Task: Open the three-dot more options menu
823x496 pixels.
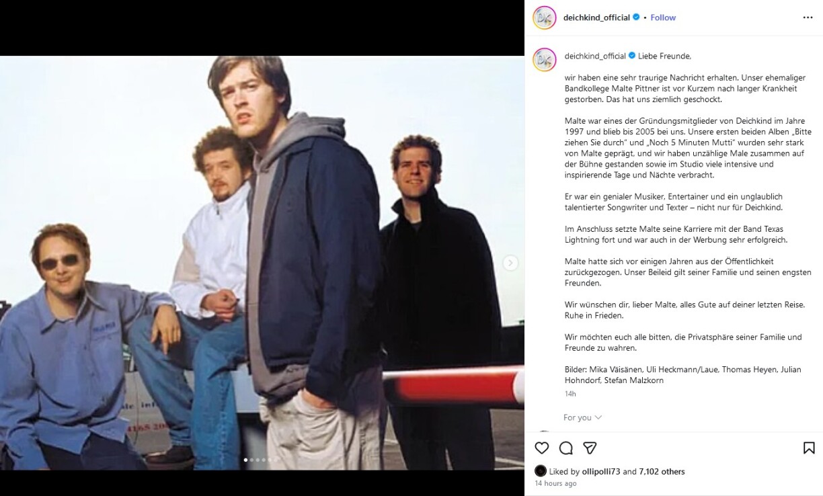Action: click(808, 17)
